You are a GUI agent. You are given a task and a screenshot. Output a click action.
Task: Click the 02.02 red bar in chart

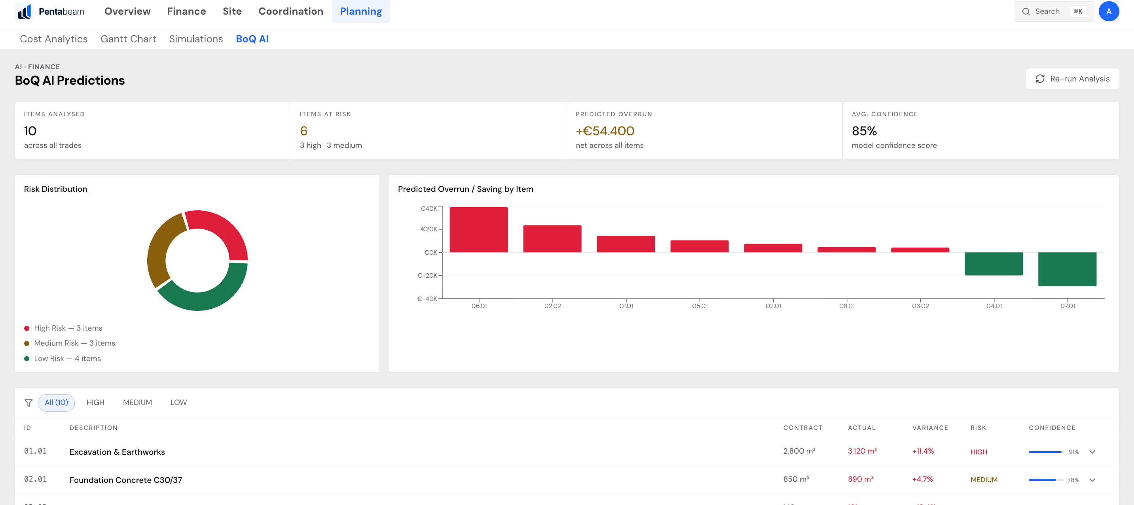coord(552,239)
